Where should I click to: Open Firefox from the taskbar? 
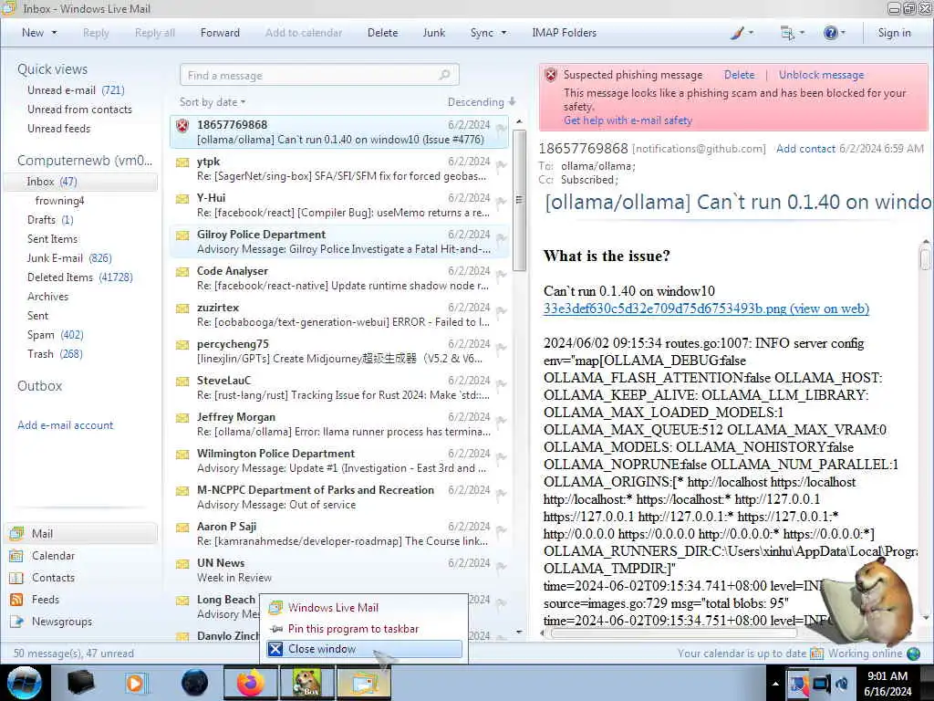(x=251, y=683)
